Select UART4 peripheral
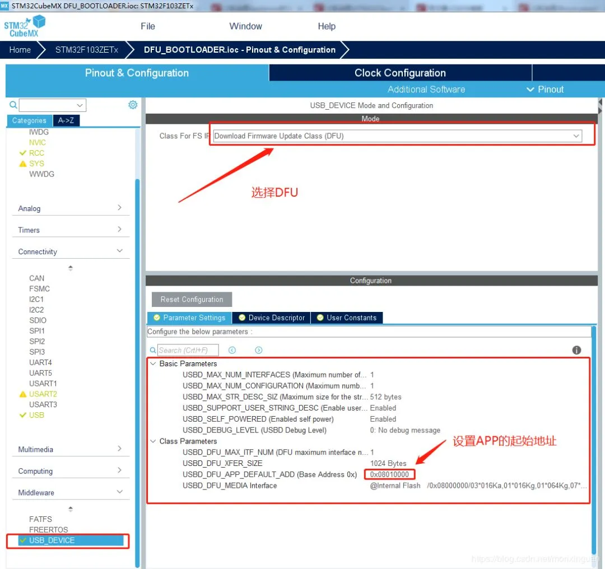Viewport: 605px width, 569px height. point(40,362)
